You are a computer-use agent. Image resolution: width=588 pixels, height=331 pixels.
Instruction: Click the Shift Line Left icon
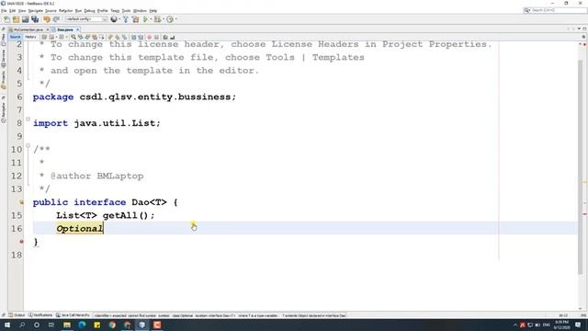tap(133, 37)
